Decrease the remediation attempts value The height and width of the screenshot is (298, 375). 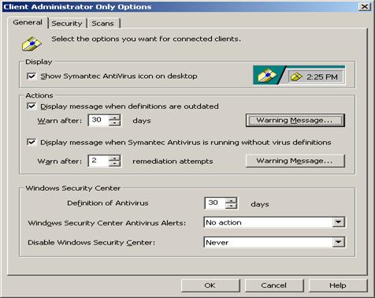coord(114,164)
